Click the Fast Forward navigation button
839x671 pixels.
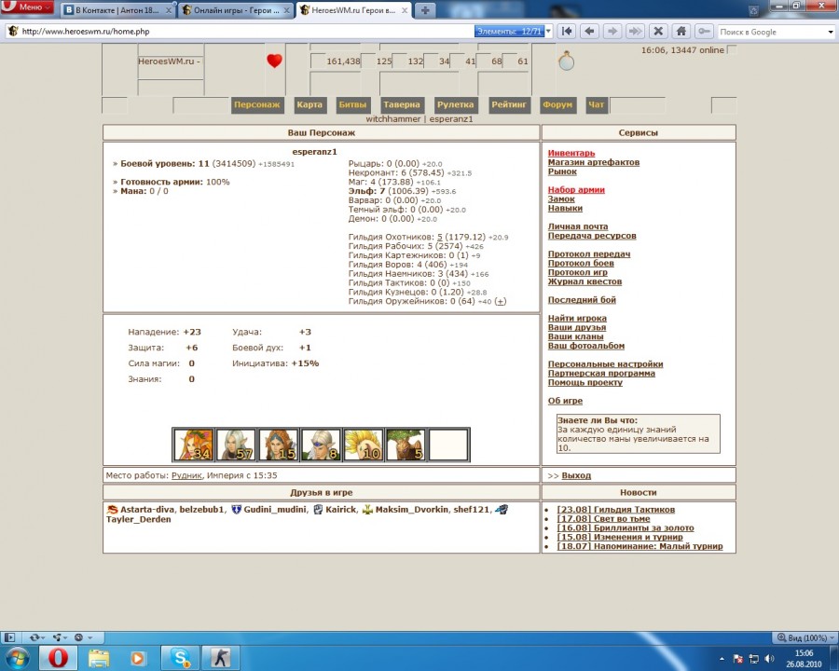(x=635, y=32)
